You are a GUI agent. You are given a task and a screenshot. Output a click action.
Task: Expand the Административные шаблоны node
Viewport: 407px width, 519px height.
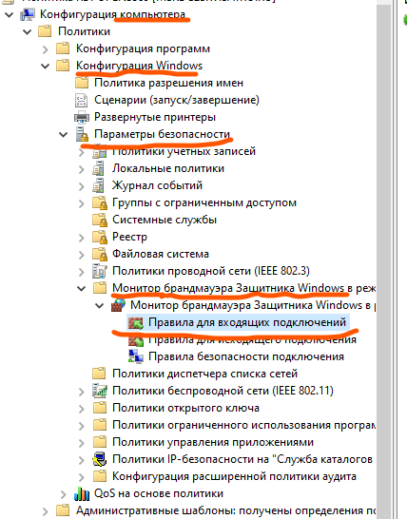coord(46,511)
